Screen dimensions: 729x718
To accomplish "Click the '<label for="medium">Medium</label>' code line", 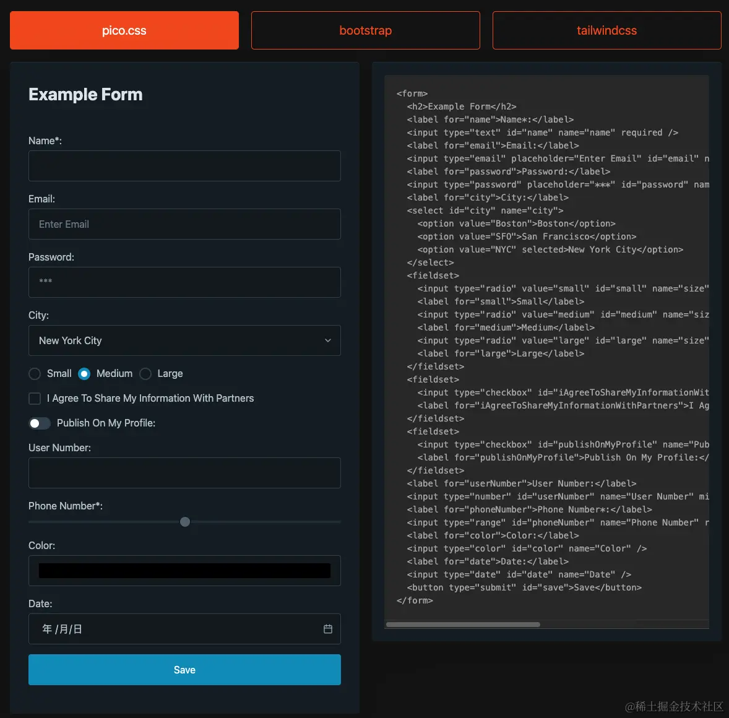I will tap(506, 328).
